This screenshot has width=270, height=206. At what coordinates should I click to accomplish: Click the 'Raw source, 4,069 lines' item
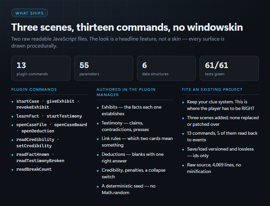(214, 168)
